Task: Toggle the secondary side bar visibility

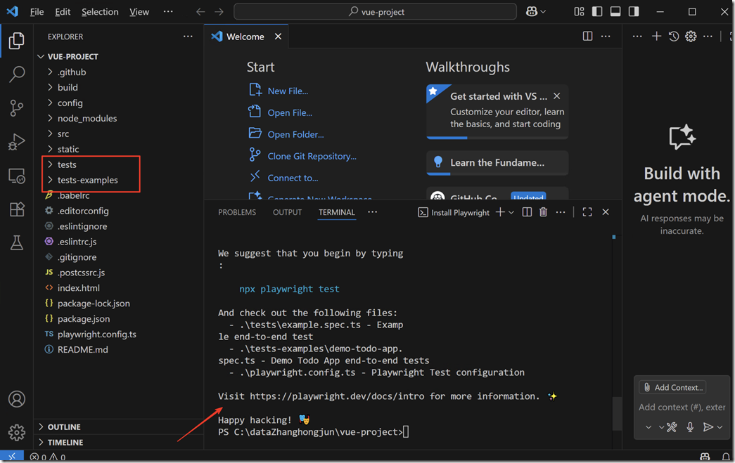Action: tap(634, 12)
